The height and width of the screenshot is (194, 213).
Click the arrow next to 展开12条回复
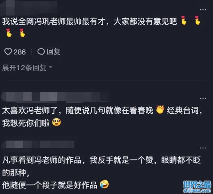51,67
